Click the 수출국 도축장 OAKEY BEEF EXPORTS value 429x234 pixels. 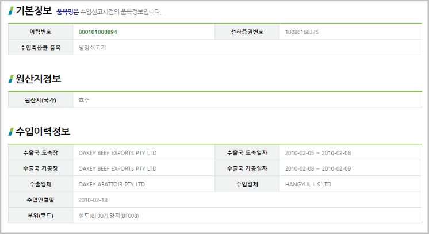[117, 153]
